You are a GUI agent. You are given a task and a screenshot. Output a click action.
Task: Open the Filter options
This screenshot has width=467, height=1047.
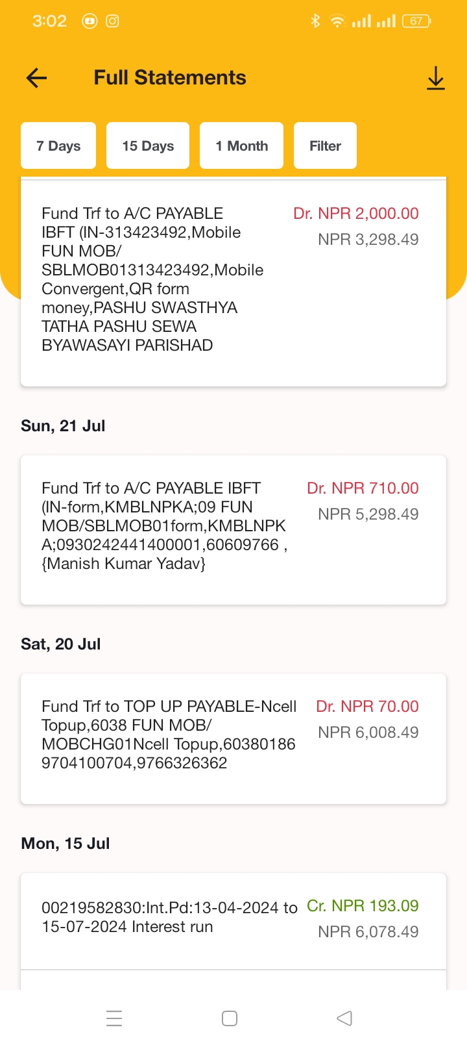point(325,145)
